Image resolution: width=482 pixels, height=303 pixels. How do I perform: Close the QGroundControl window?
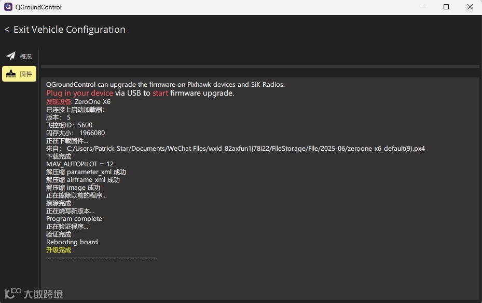[470, 7]
